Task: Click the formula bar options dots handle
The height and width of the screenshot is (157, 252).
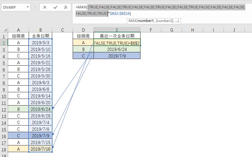Action: pyautogui.click(x=35, y=7)
